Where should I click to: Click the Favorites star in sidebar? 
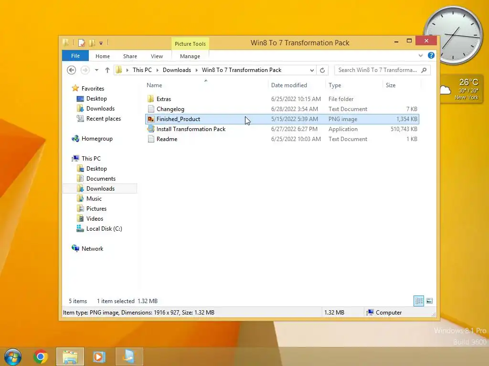(x=75, y=88)
